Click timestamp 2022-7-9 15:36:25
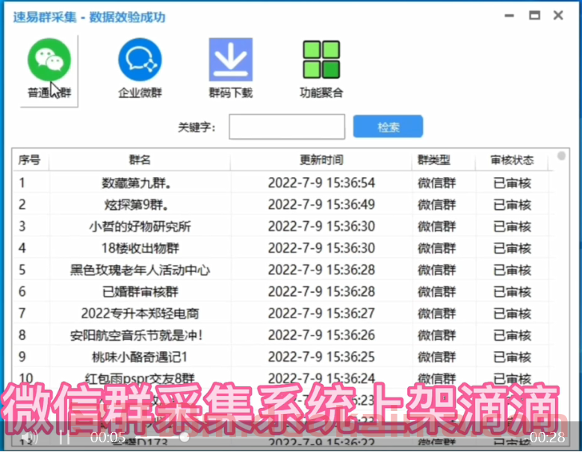 (321, 357)
